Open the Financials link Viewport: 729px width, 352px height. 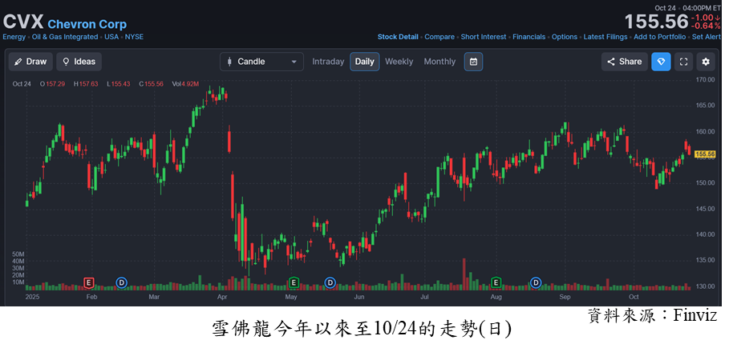[529, 37]
